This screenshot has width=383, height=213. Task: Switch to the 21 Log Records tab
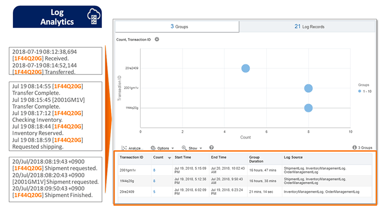(307, 26)
